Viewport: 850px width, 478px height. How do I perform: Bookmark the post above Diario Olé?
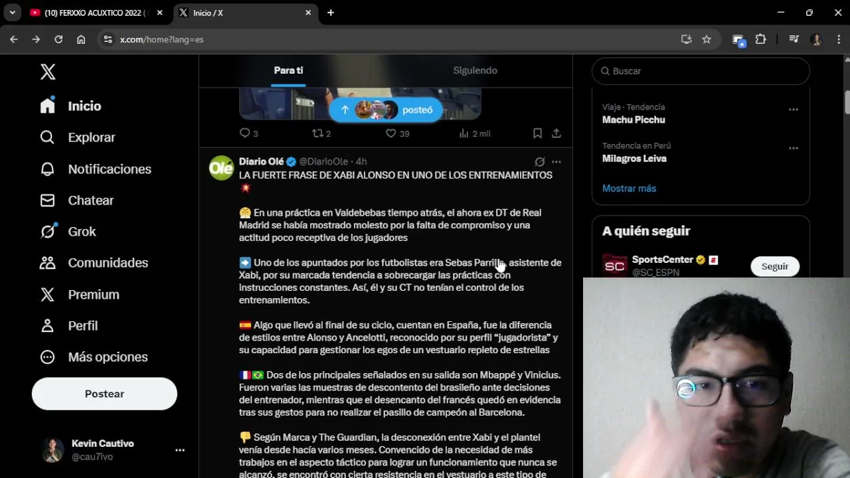tap(537, 133)
